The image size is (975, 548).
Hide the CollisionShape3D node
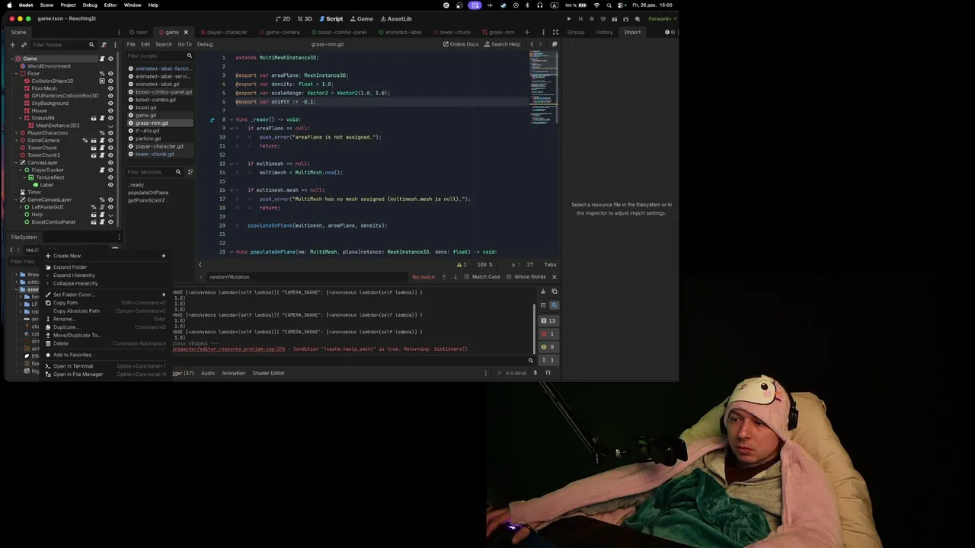[x=110, y=81]
